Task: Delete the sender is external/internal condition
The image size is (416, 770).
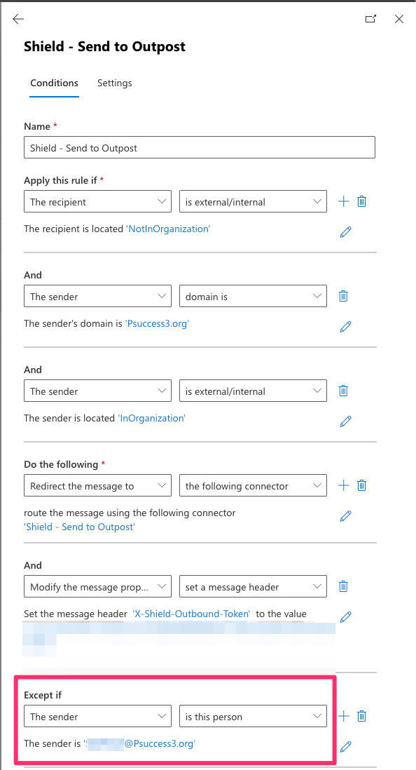Action: (x=344, y=391)
